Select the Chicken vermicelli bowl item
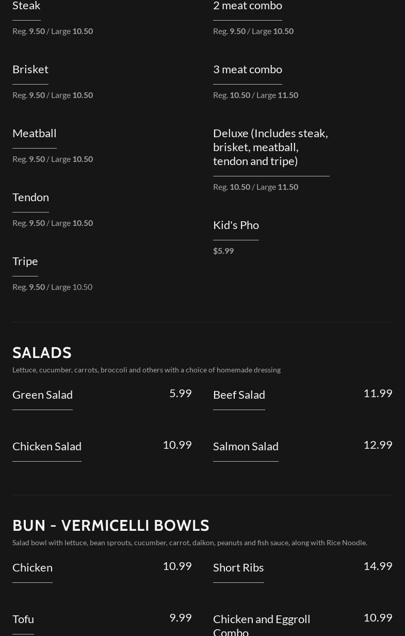The height and width of the screenshot is (636, 405). pyautogui.click(x=33, y=567)
